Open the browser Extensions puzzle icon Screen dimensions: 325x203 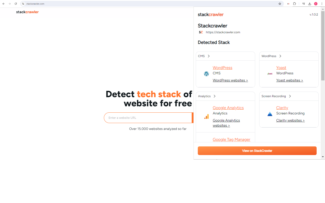(x=295, y=4)
